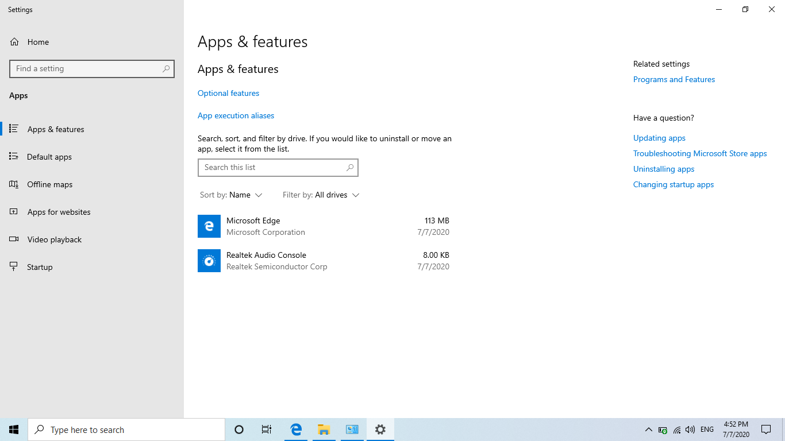Open Troubleshooting Microsoft Store apps link

(x=700, y=153)
